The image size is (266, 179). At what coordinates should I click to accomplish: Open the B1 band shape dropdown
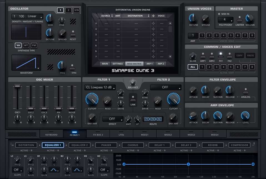click(54, 170)
